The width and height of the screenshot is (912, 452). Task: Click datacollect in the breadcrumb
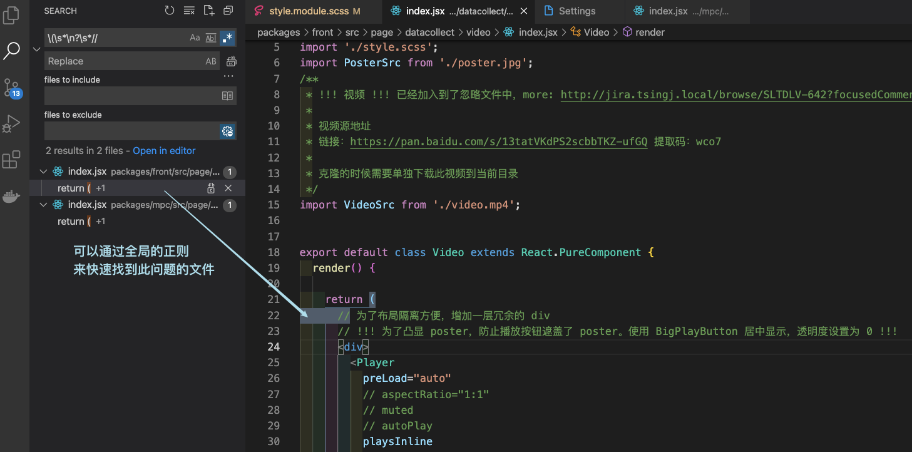point(430,32)
